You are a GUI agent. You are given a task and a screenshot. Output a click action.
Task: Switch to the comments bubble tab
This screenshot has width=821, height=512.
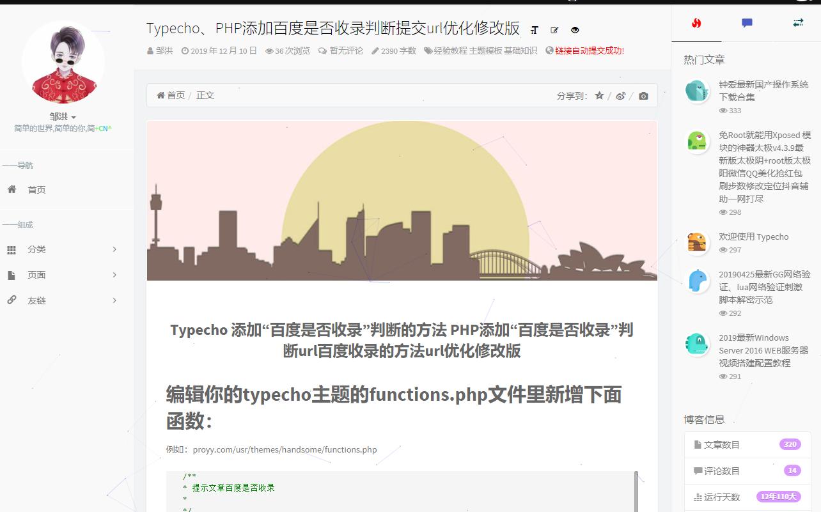point(747,22)
